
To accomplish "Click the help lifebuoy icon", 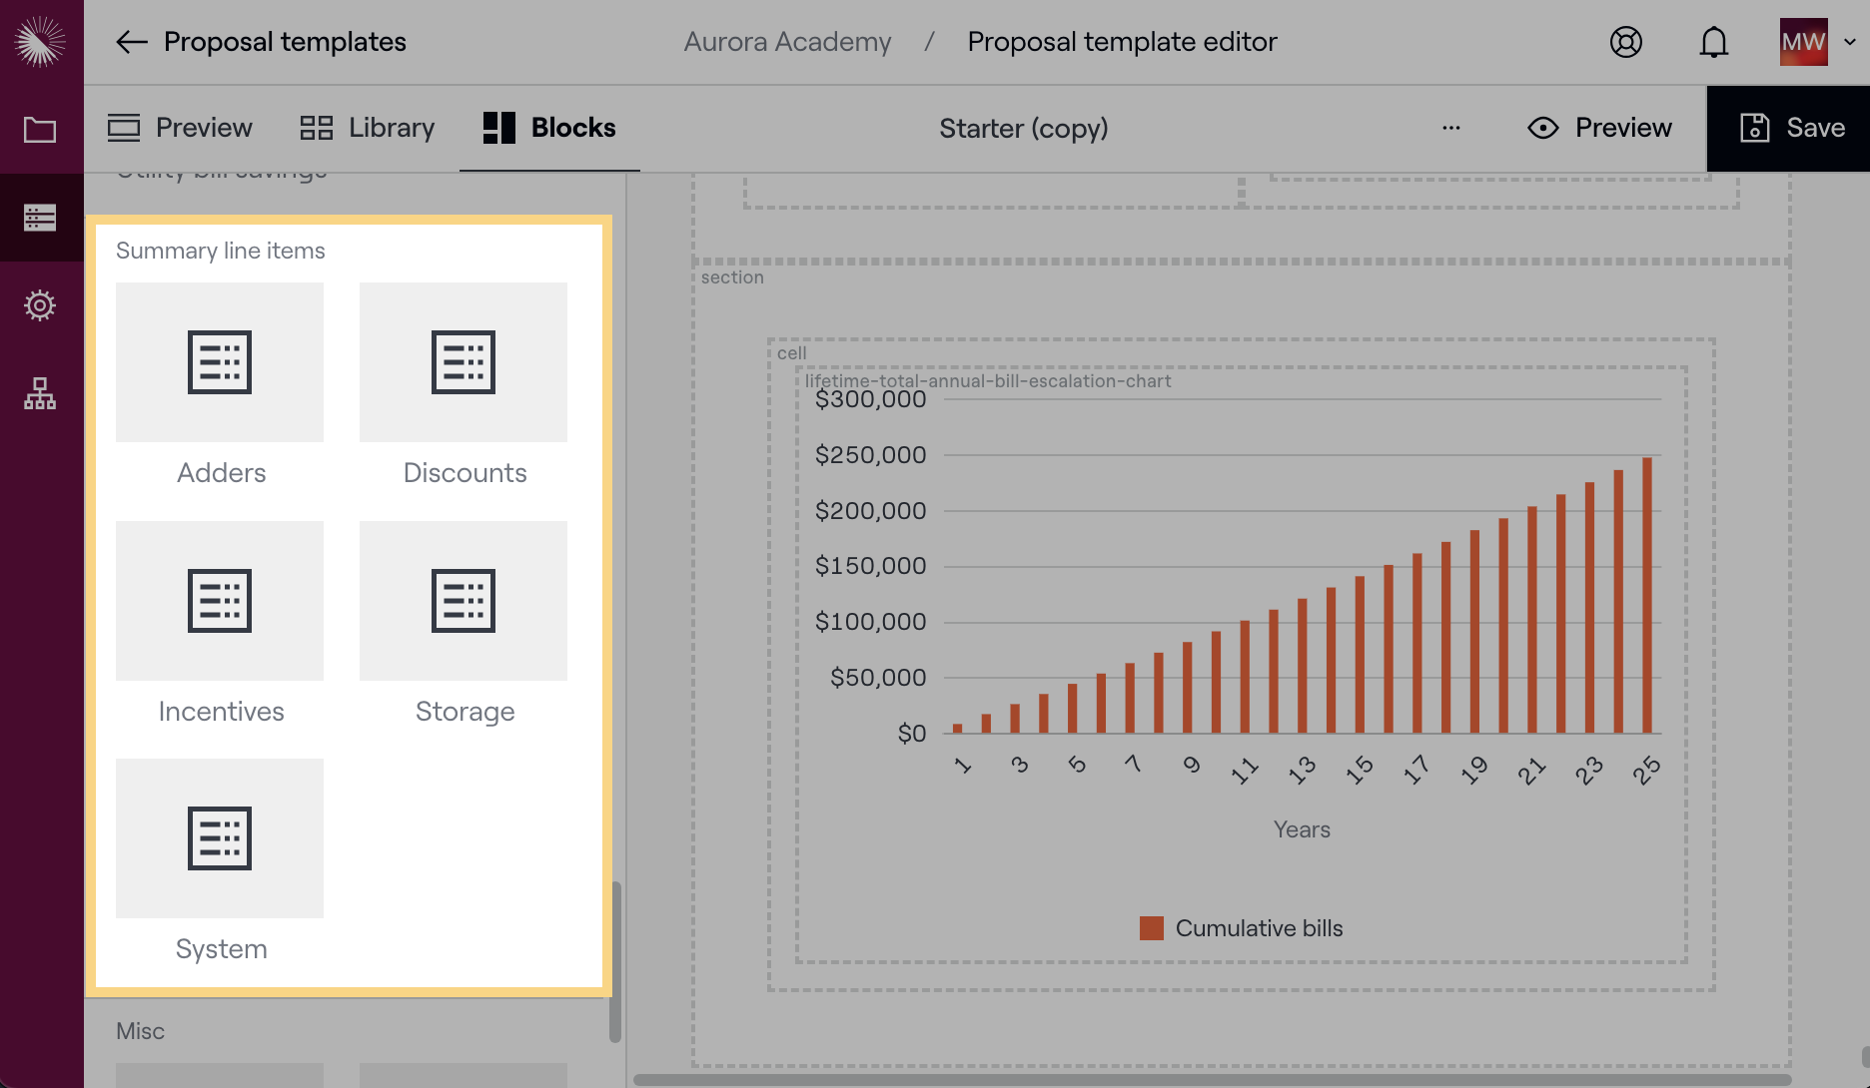I will [1625, 42].
